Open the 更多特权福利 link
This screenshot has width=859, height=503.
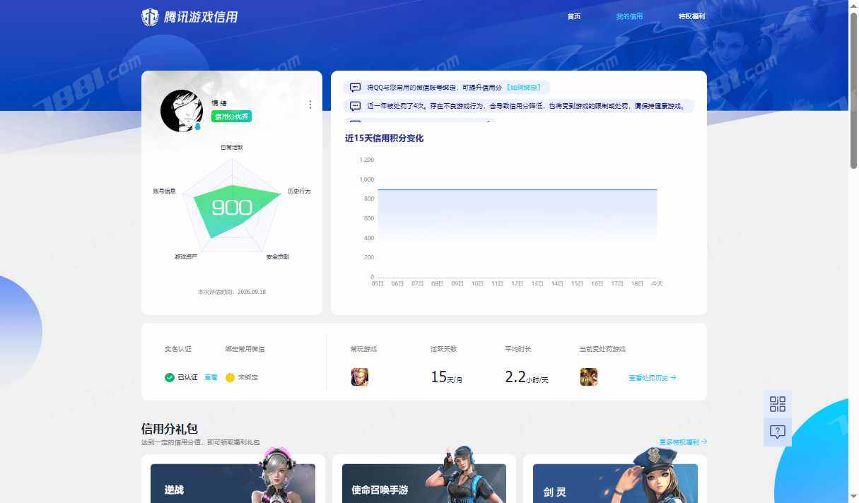click(683, 442)
